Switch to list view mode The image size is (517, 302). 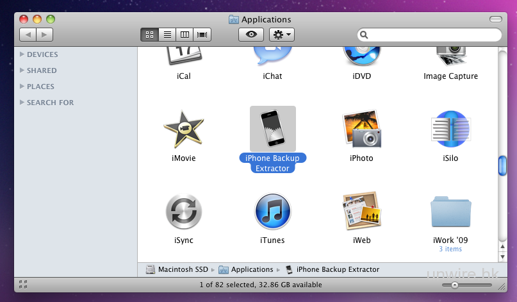click(x=167, y=35)
